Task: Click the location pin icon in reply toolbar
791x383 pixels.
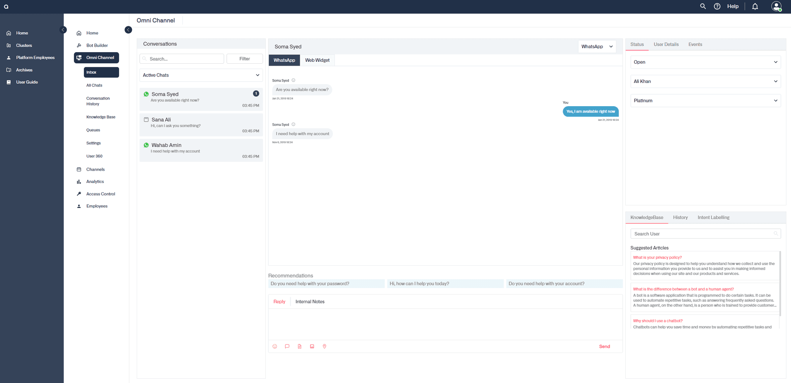Action: point(324,346)
